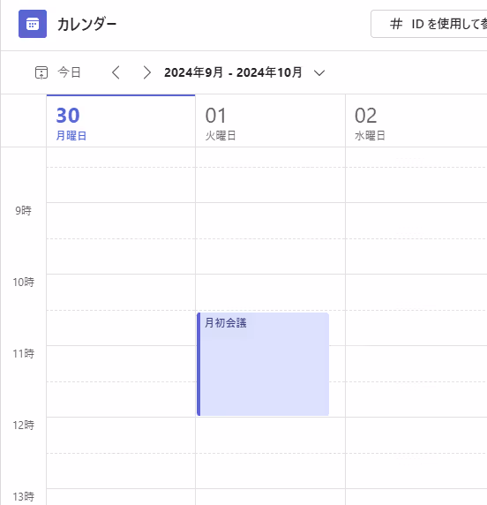Click the 13時 time label
Viewport: 487px width, 505px height.
point(24,497)
